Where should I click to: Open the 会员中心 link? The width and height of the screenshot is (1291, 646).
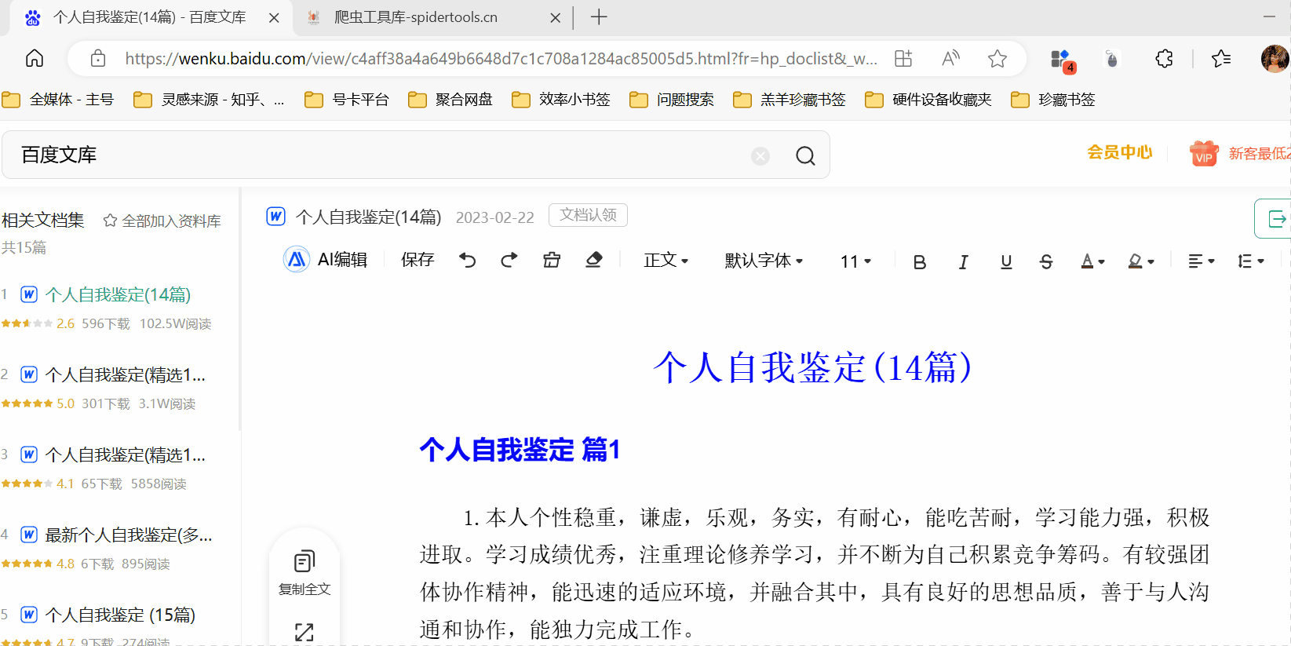(x=1120, y=152)
